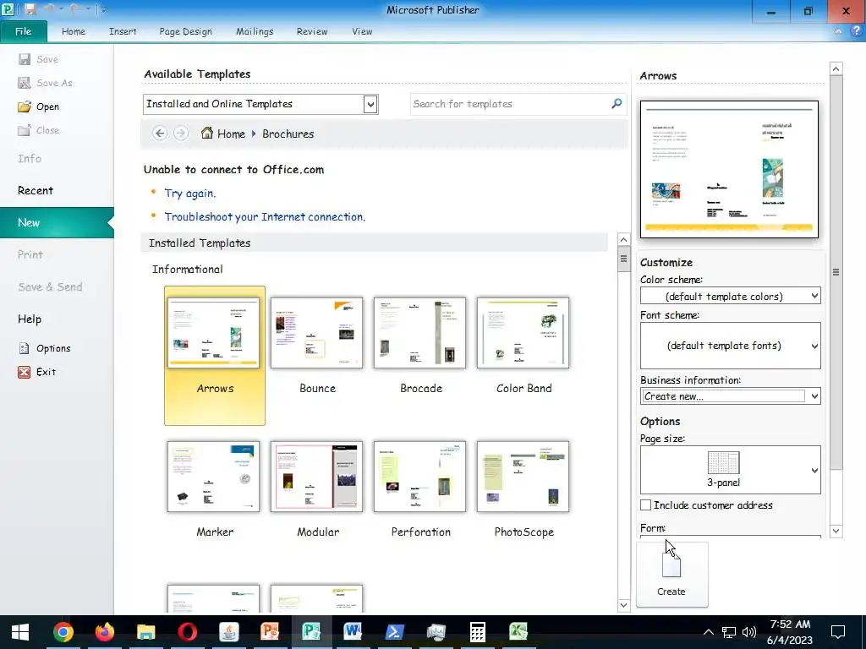Open the notification center icon
This screenshot has height=649, width=866.
click(838, 632)
